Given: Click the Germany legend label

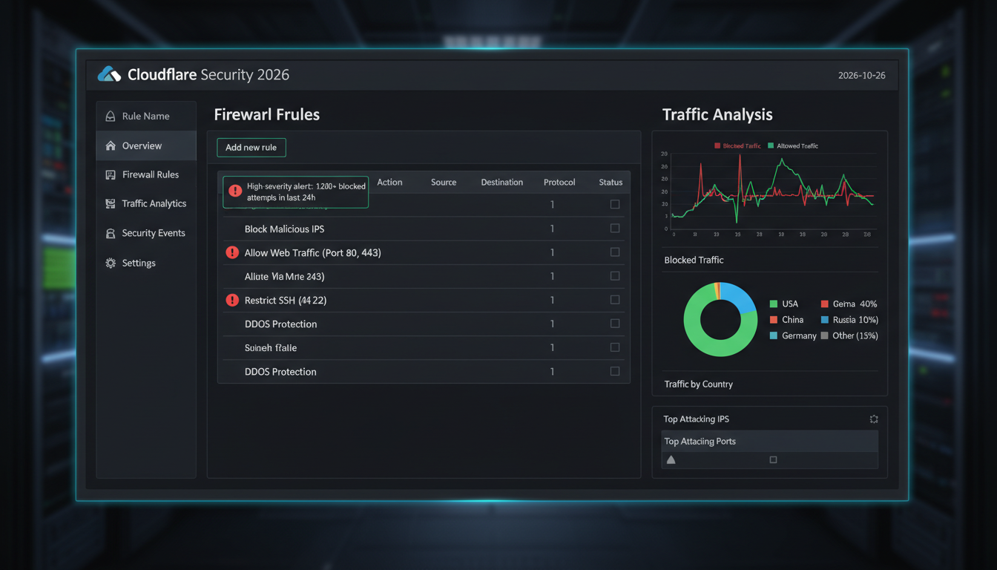Looking at the screenshot, I should click(799, 335).
